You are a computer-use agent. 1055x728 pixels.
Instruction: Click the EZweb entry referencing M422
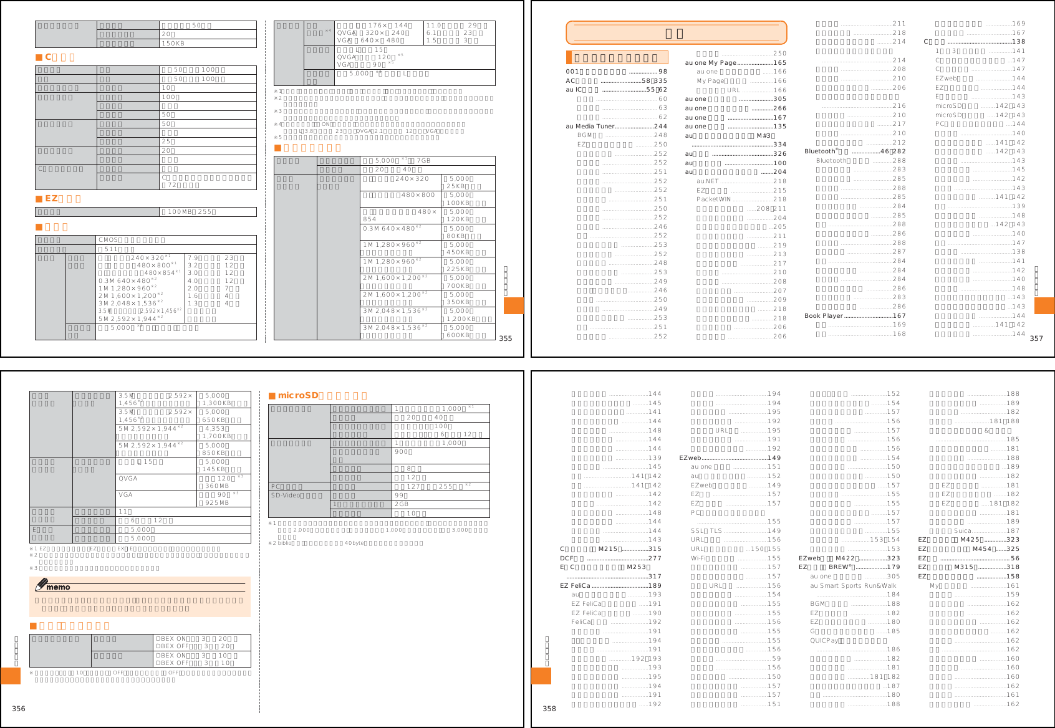click(849, 558)
